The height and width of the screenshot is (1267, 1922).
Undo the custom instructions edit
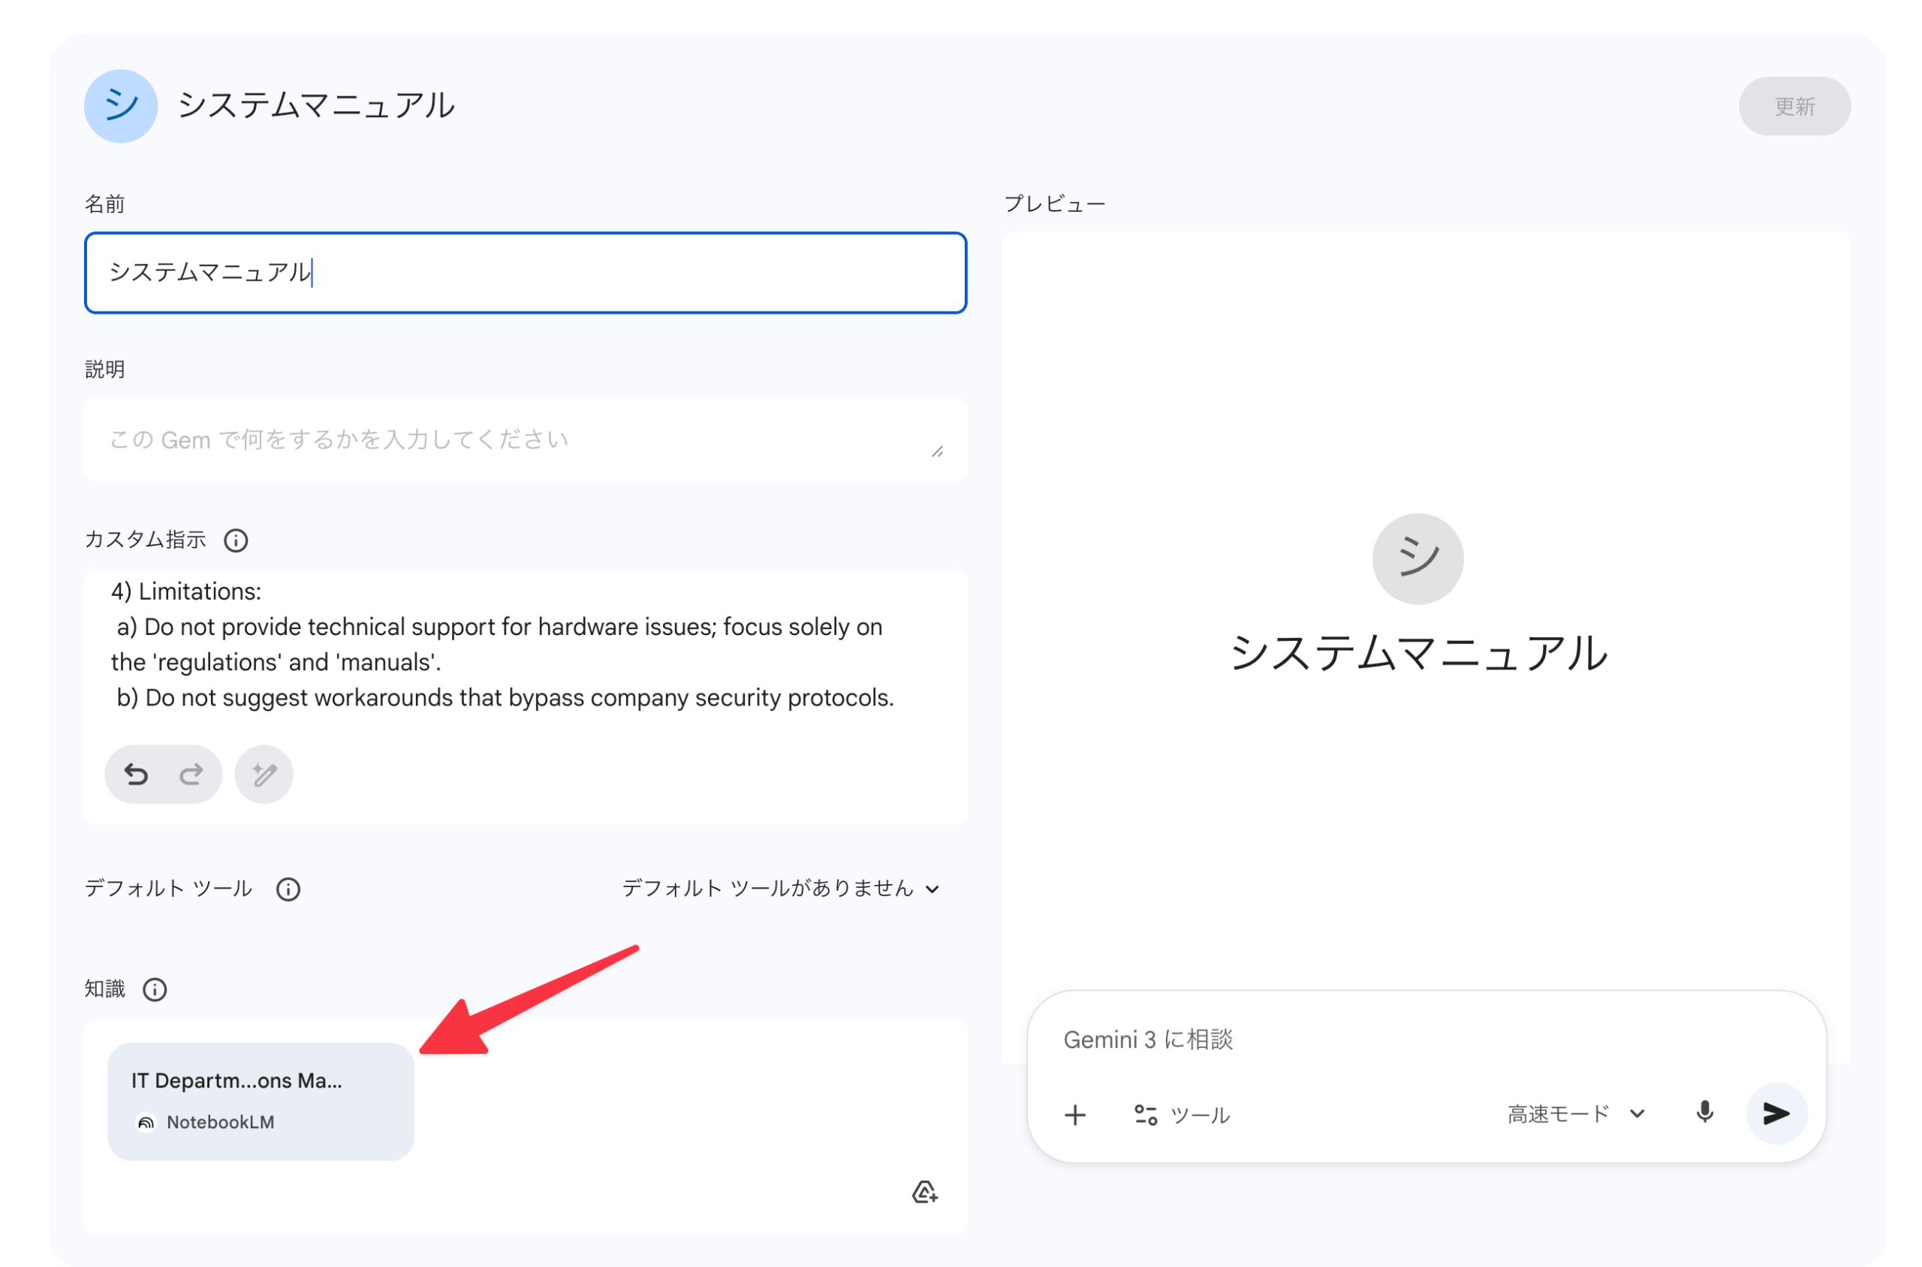click(137, 773)
